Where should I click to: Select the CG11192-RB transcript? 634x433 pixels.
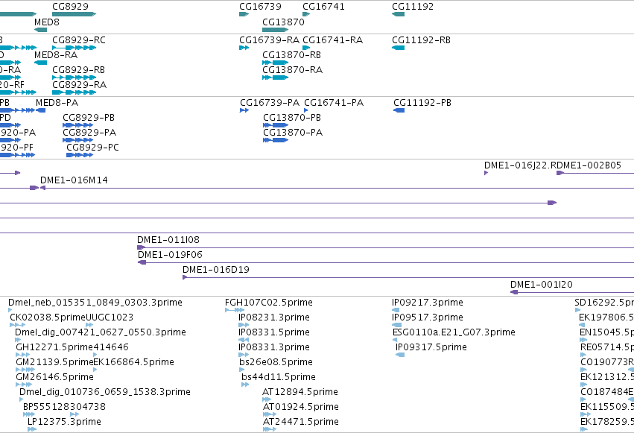pyautogui.click(x=399, y=48)
